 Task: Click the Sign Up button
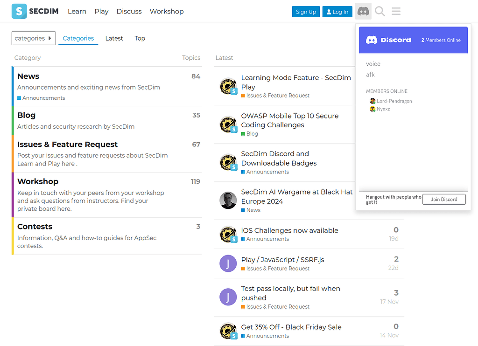click(x=306, y=11)
